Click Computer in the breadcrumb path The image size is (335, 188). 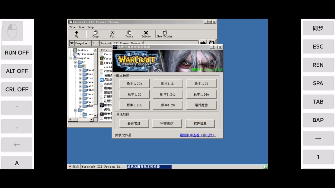click(81, 43)
